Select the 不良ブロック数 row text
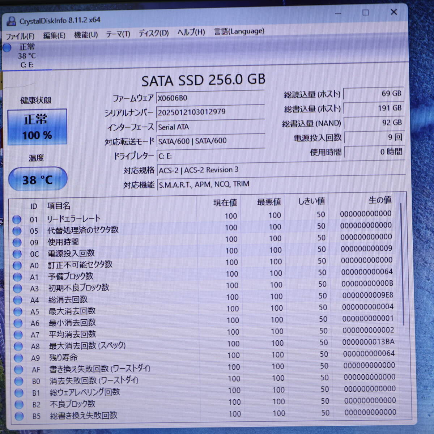 [x=73, y=404]
